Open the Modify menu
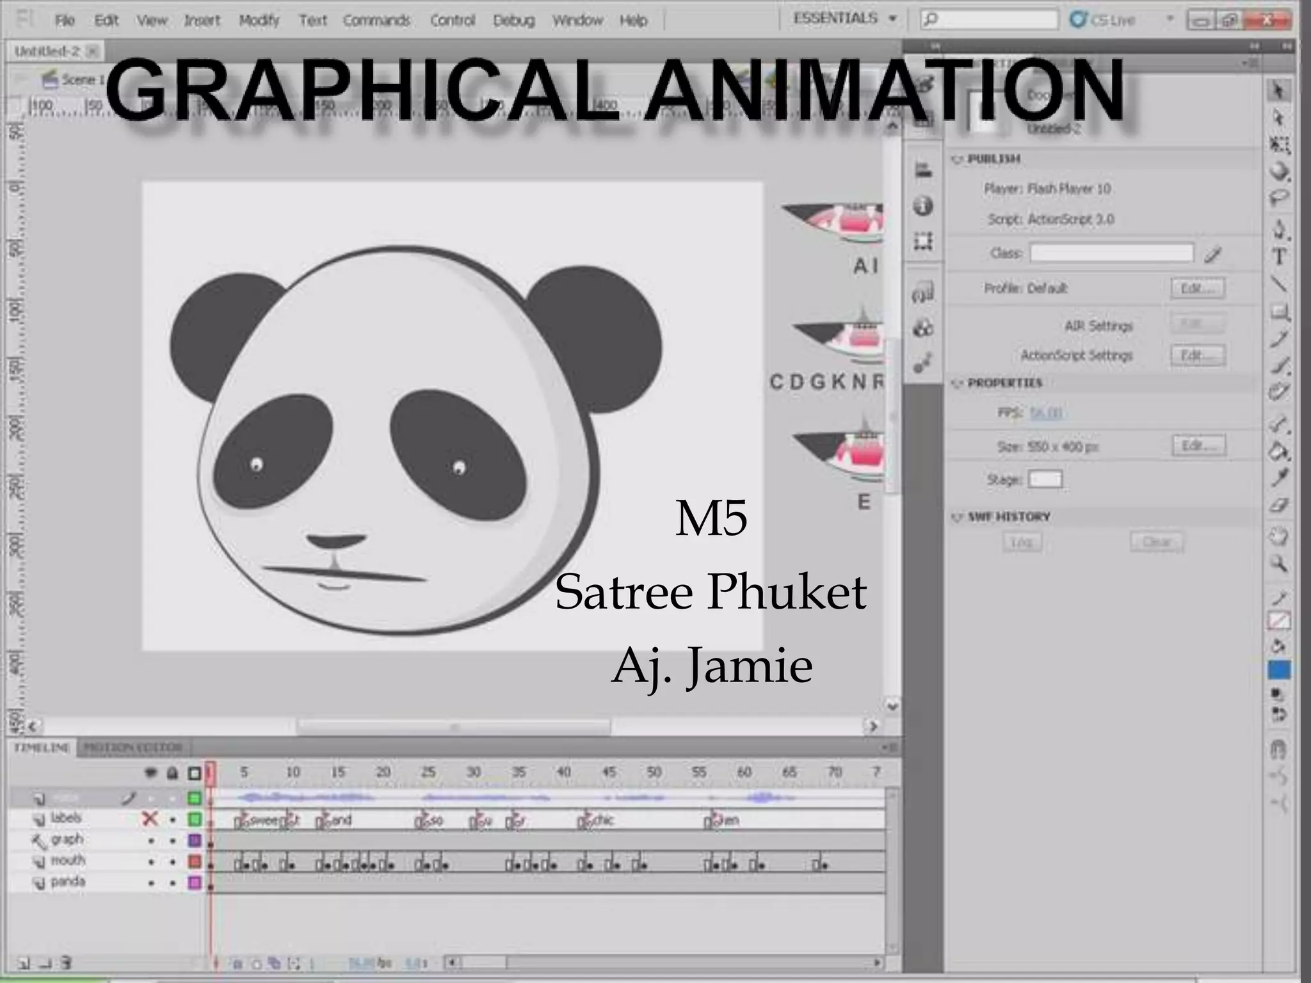This screenshot has height=983, width=1311. [x=259, y=20]
